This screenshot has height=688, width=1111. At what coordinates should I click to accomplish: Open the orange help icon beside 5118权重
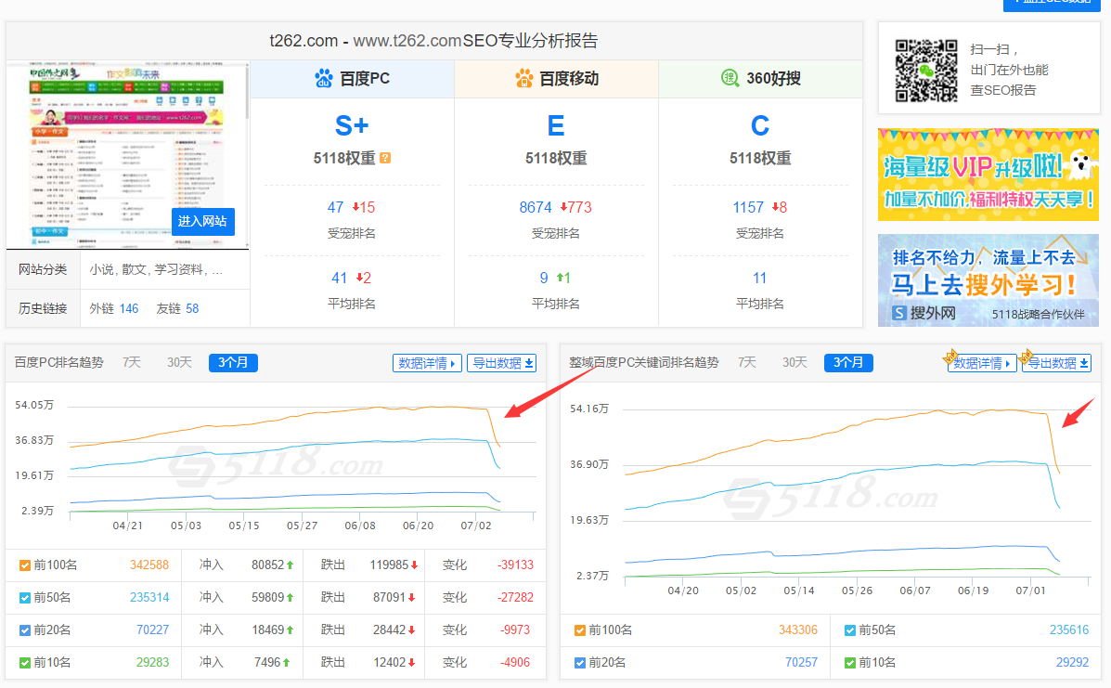385,158
